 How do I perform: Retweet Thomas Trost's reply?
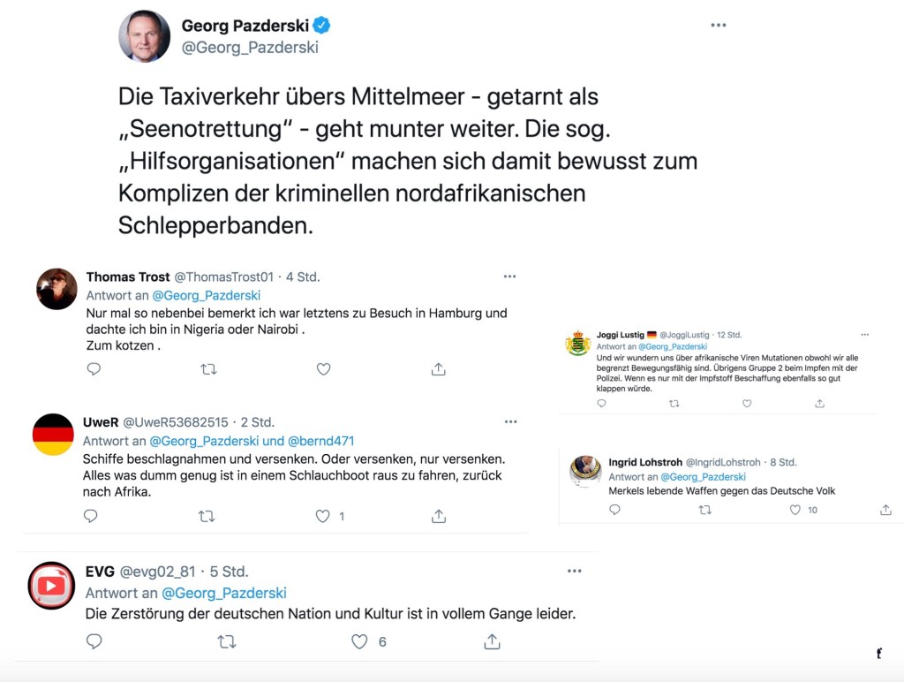point(208,369)
